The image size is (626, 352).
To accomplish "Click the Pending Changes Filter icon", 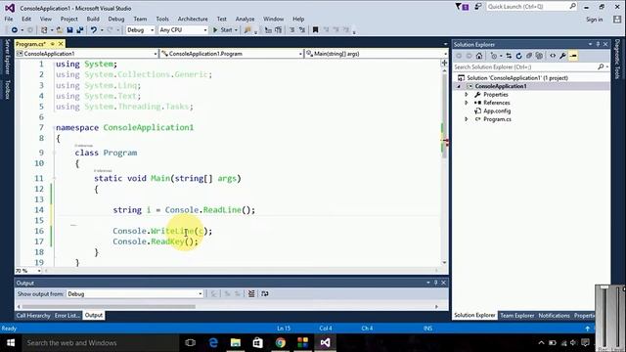I will [x=494, y=56].
